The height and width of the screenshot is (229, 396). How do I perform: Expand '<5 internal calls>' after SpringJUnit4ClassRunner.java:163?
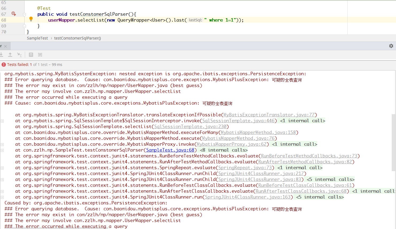point(320,197)
